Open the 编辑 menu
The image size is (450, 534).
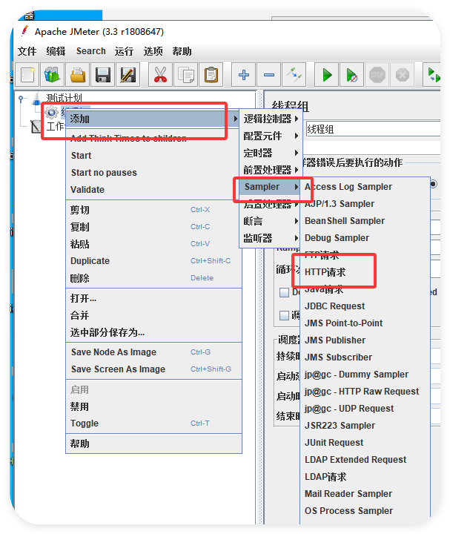point(56,51)
